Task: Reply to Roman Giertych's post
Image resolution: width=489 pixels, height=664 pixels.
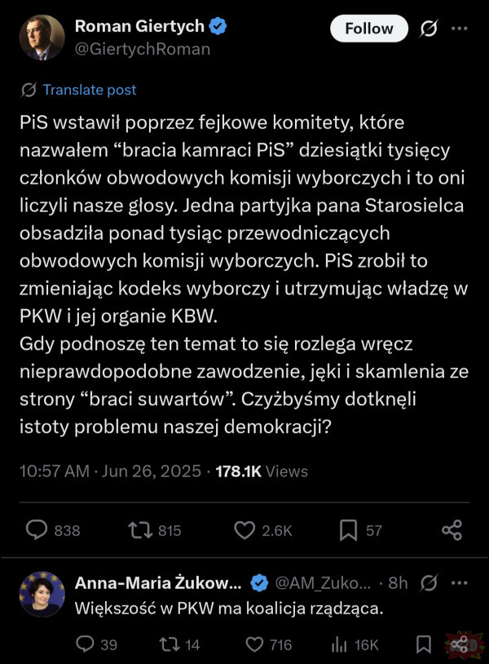Action: [x=37, y=530]
